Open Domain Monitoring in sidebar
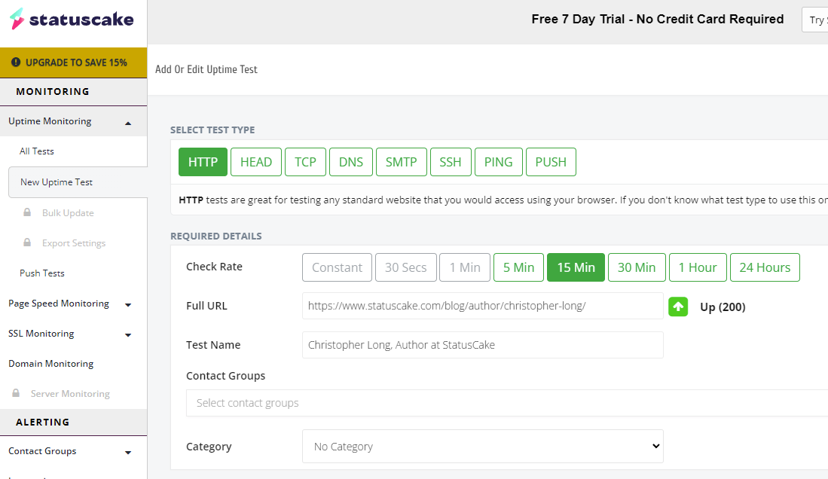The image size is (828, 479). pyautogui.click(x=50, y=363)
